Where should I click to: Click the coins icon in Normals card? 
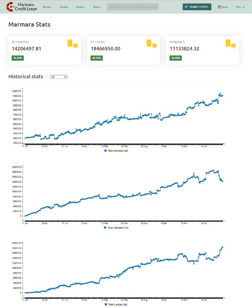(230, 43)
